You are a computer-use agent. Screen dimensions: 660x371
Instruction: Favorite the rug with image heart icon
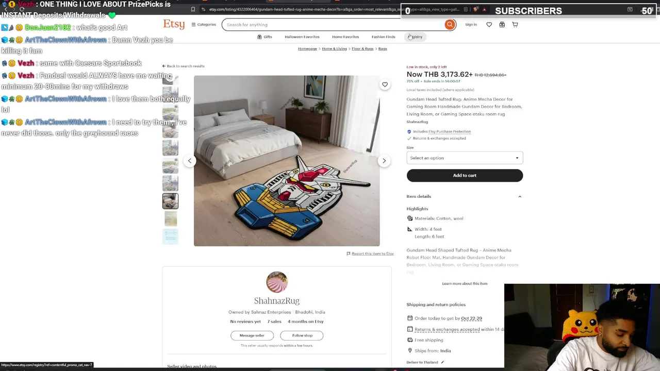[385, 85]
